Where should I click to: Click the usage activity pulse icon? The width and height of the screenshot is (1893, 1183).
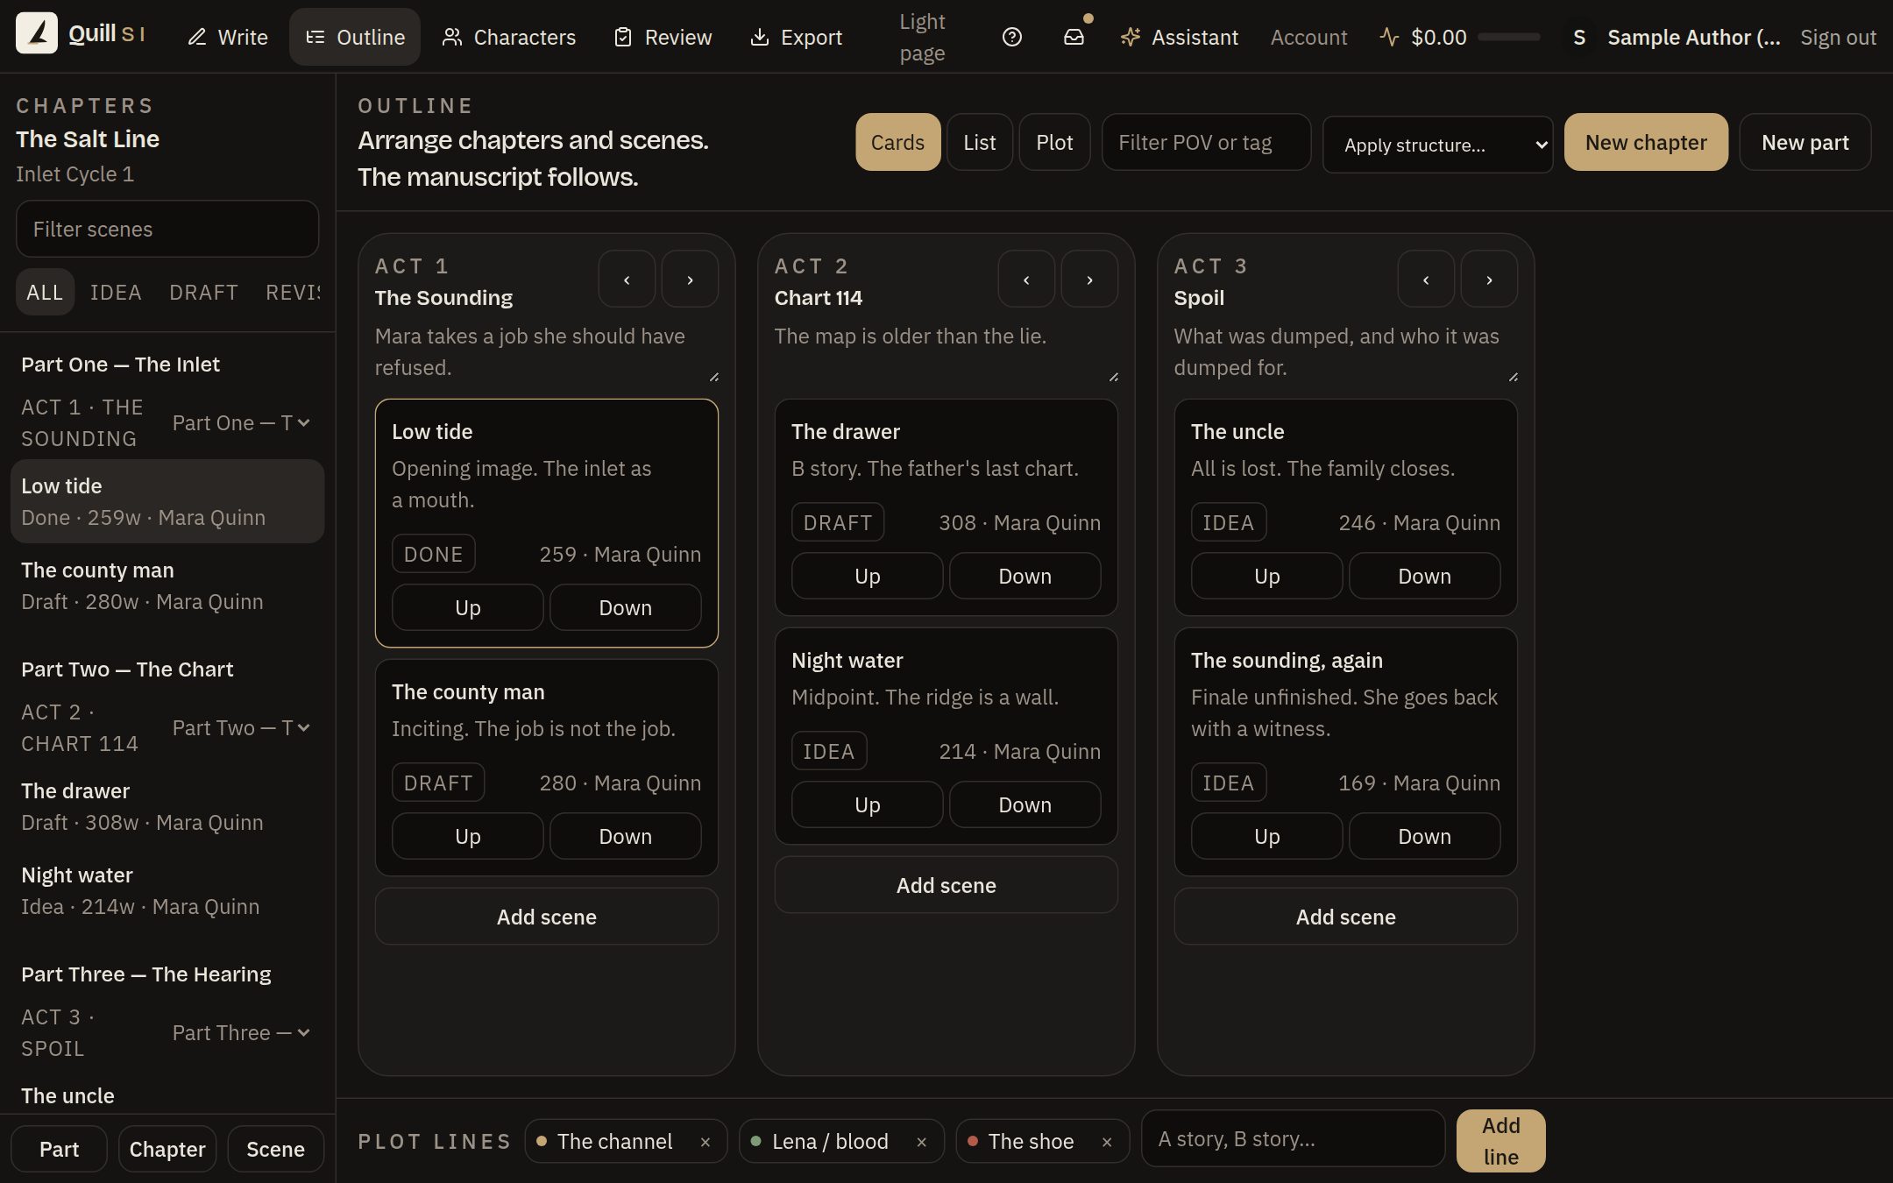pos(1389,37)
